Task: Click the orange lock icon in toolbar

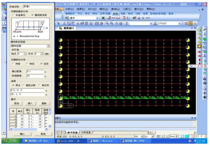Action: pos(190,23)
